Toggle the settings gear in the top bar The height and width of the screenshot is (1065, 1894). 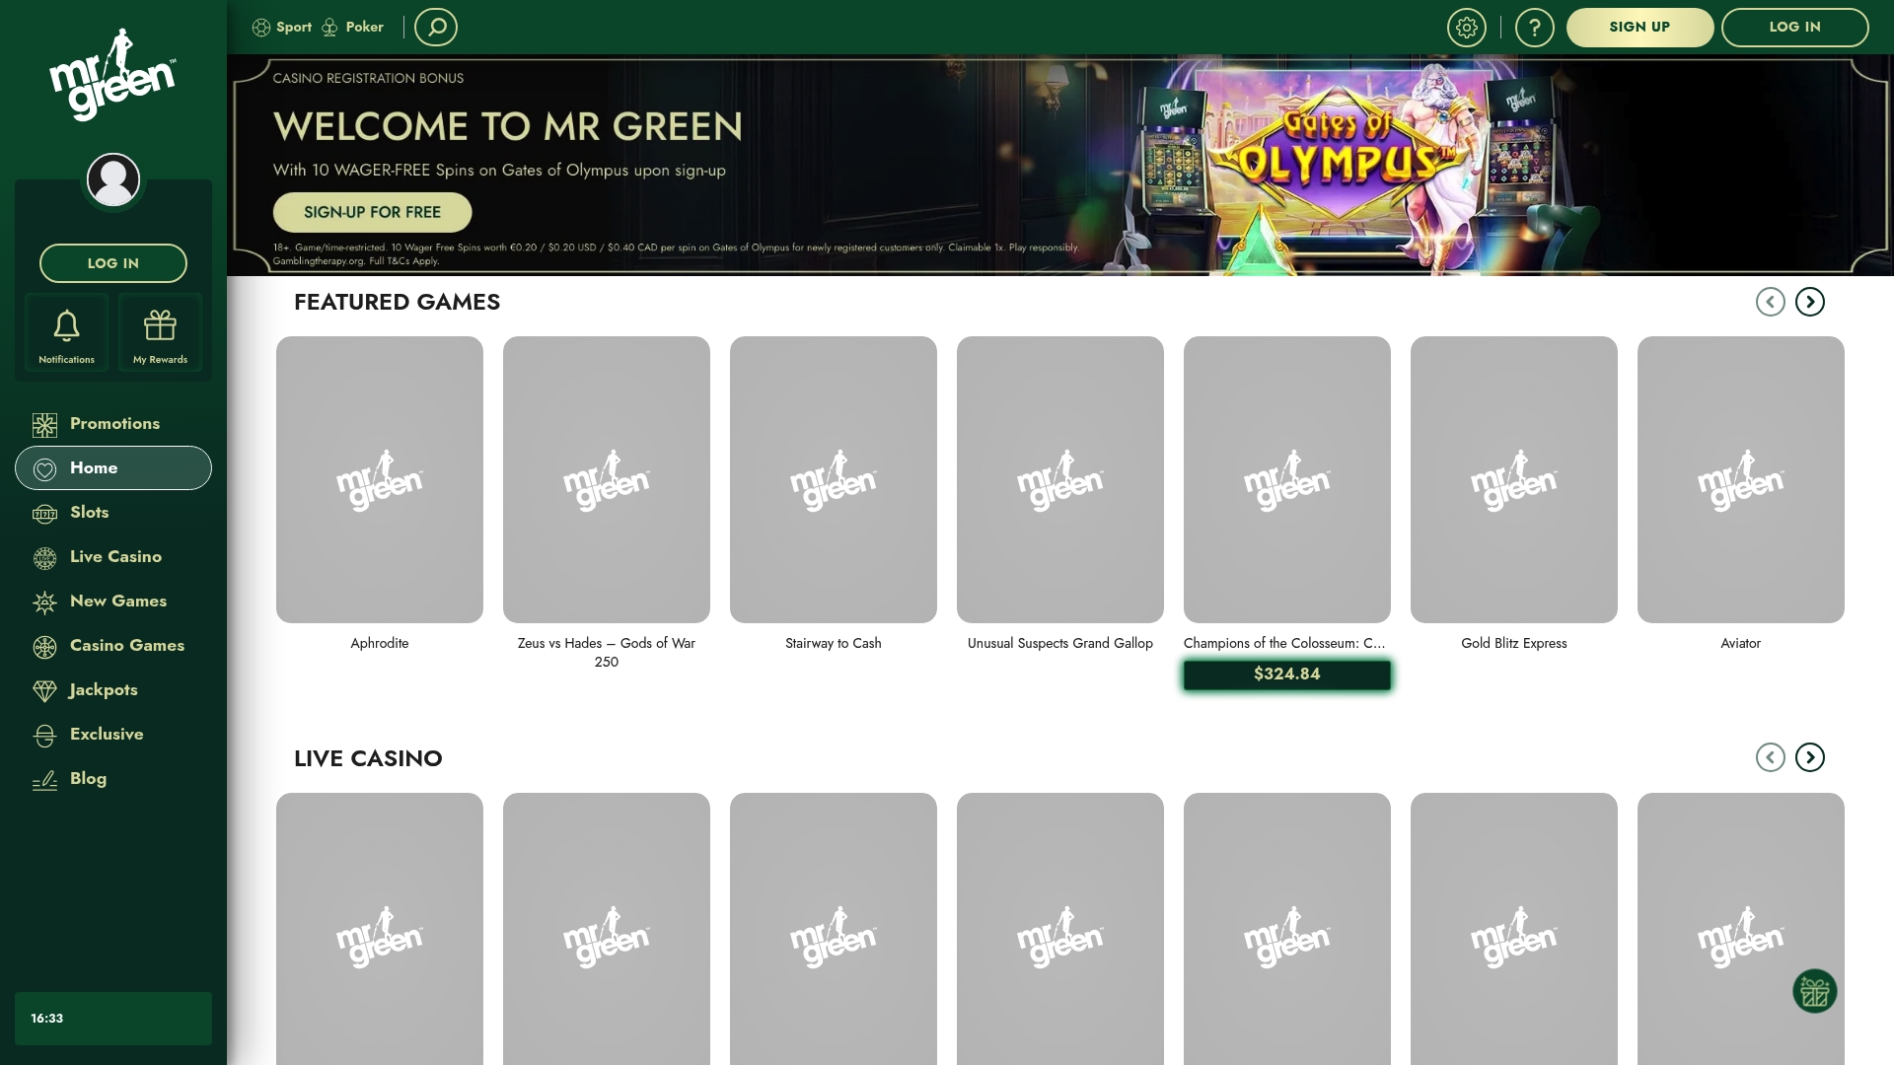(1466, 27)
